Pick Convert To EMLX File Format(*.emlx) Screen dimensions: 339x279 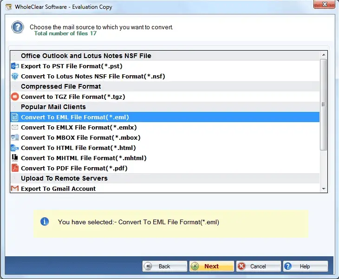tap(165, 127)
